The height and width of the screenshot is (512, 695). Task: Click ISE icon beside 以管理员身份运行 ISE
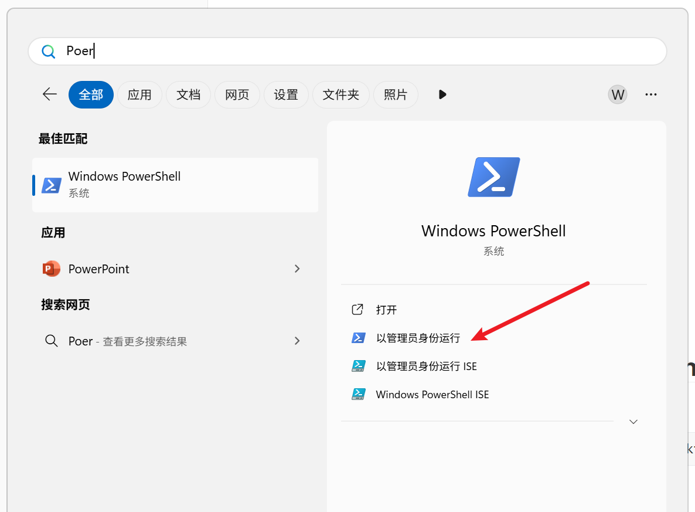click(358, 366)
